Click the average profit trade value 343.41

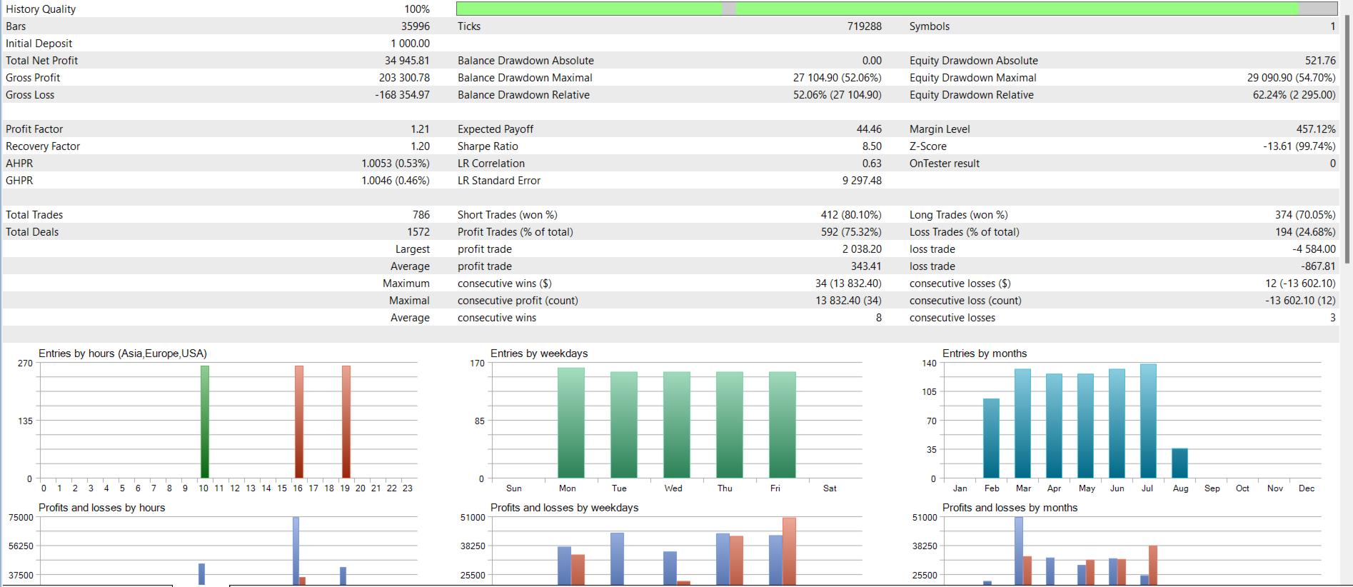tap(866, 266)
